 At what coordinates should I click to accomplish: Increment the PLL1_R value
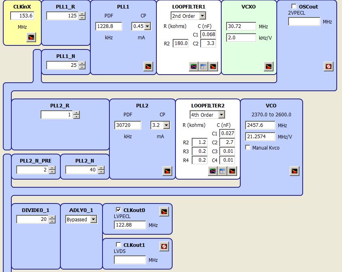[x=82, y=14]
